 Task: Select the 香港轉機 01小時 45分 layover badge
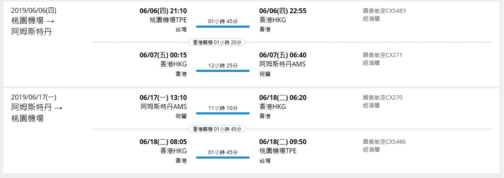point(217,129)
